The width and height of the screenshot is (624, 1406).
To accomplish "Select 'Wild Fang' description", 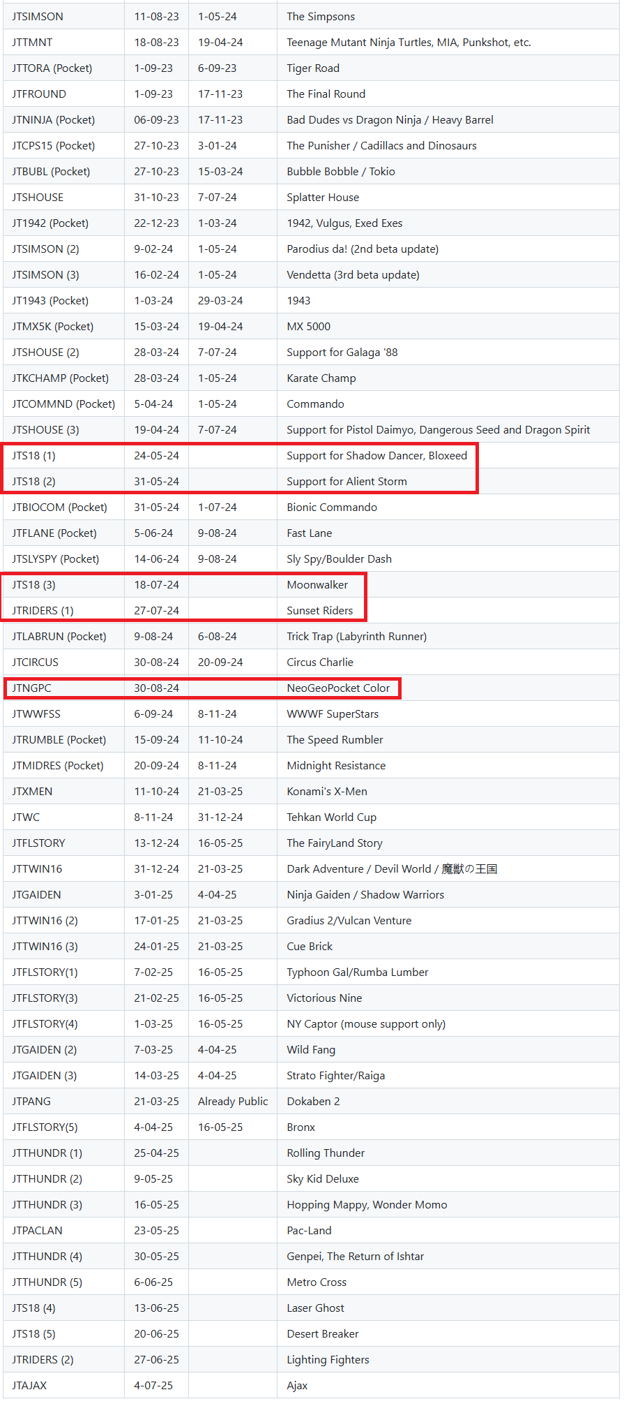I will (311, 1050).
